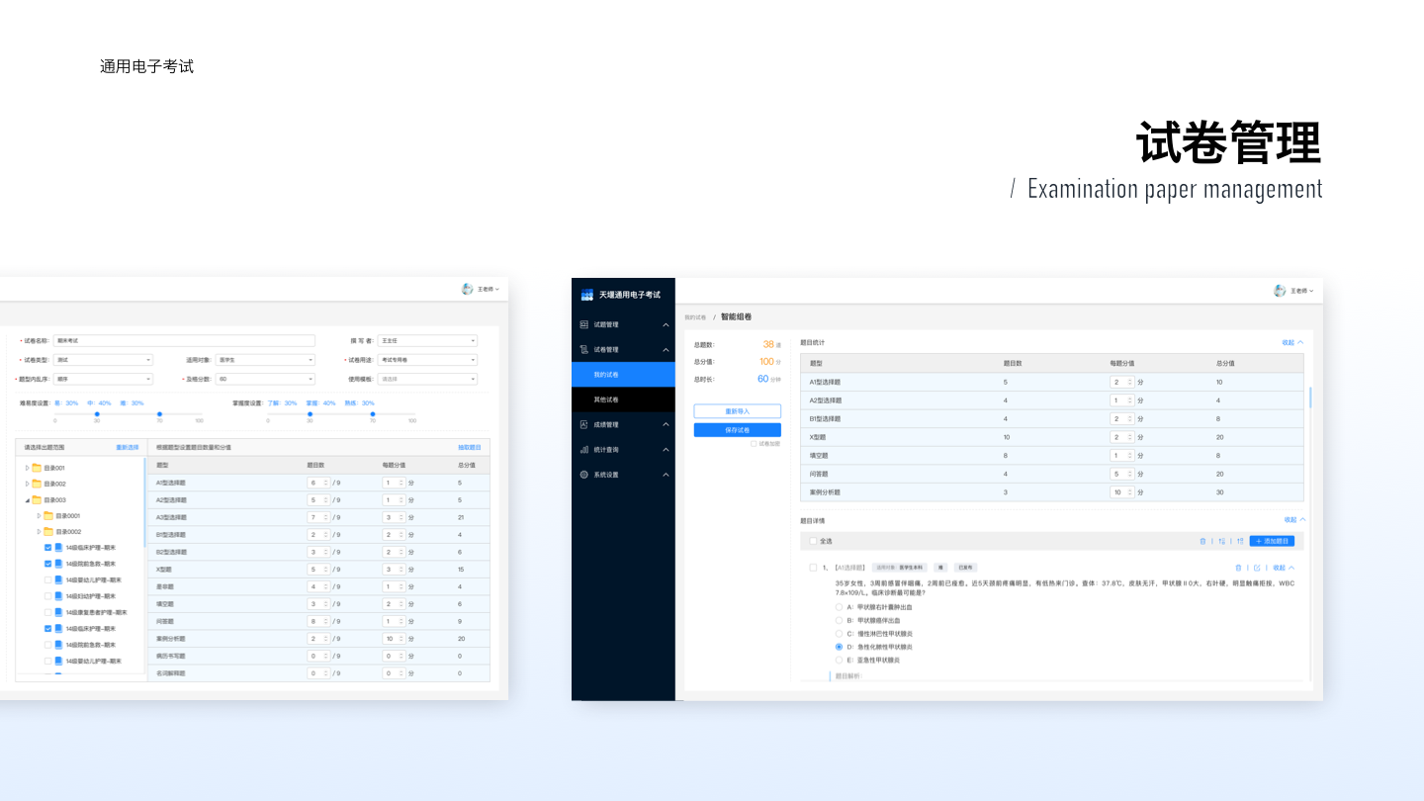Select option B: 甲状腺癌伴出血

(x=840, y=620)
